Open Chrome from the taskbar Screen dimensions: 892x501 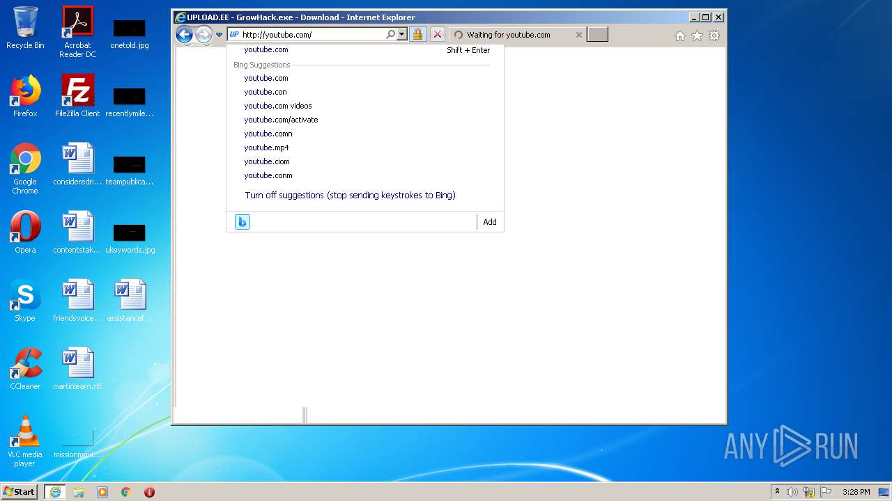coord(126,492)
